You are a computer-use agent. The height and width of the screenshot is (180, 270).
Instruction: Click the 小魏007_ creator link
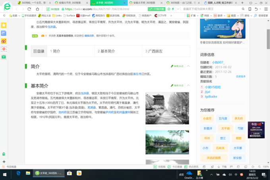click(x=218, y=62)
